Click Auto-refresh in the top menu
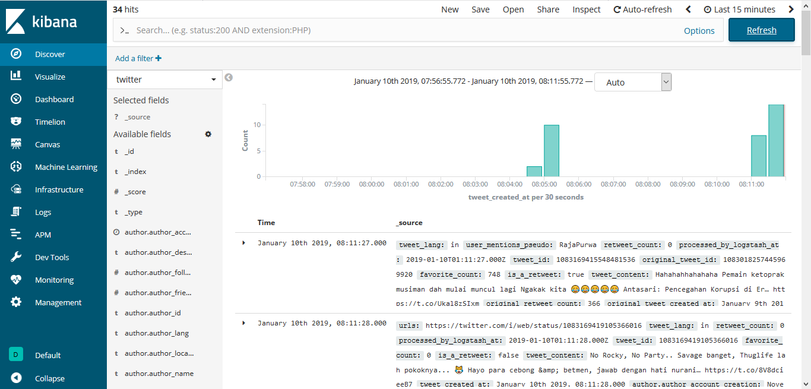This screenshot has height=389, width=811. point(643,10)
